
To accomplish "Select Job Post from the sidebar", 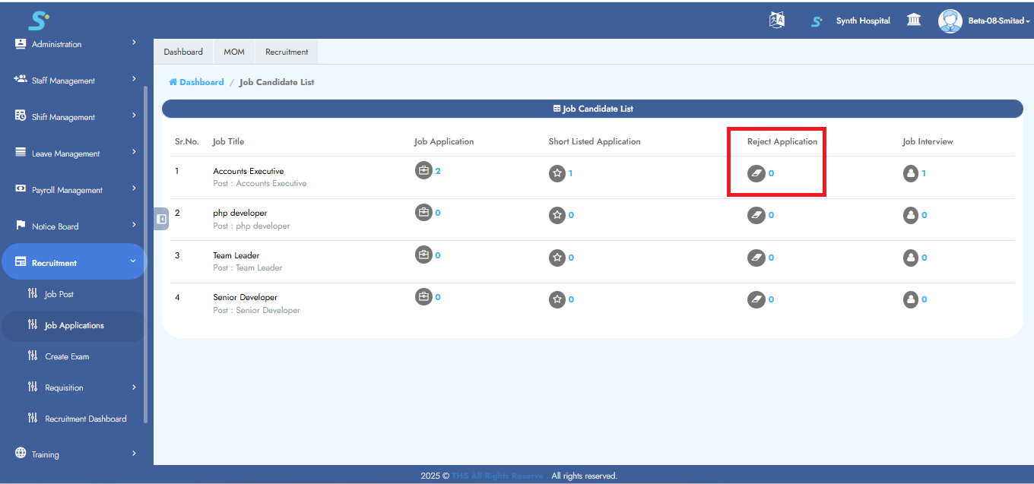I will 58,294.
